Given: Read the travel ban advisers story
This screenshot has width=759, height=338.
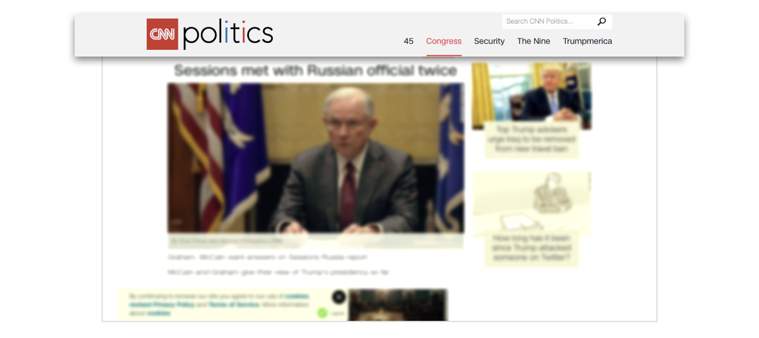Looking at the screenshot, I should (531, 139).
